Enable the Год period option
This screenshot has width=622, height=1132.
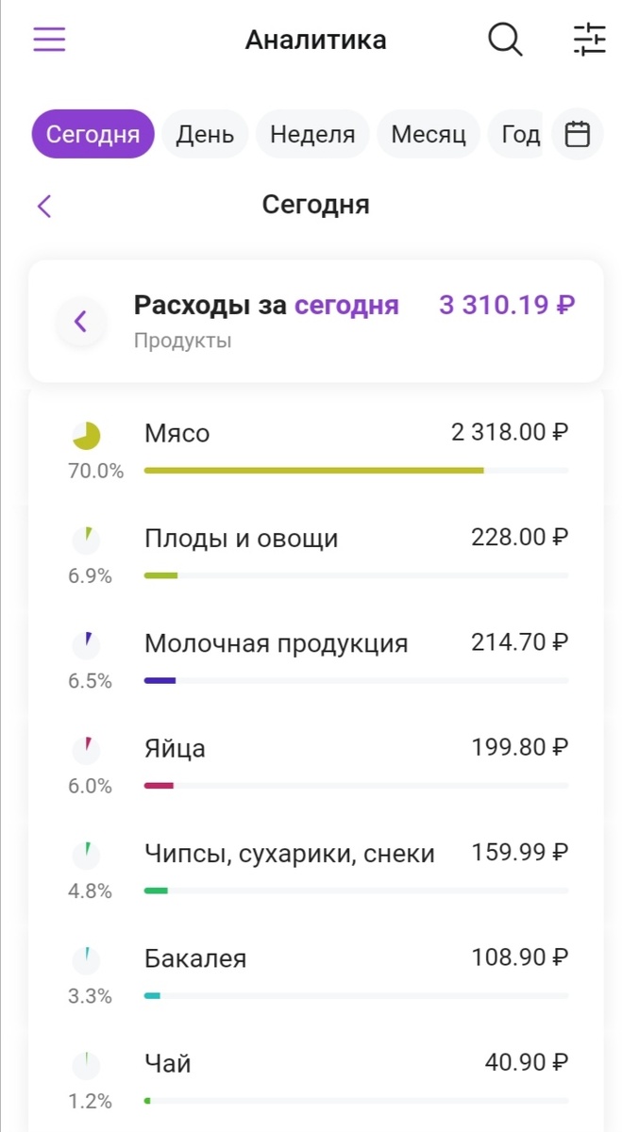519,134
